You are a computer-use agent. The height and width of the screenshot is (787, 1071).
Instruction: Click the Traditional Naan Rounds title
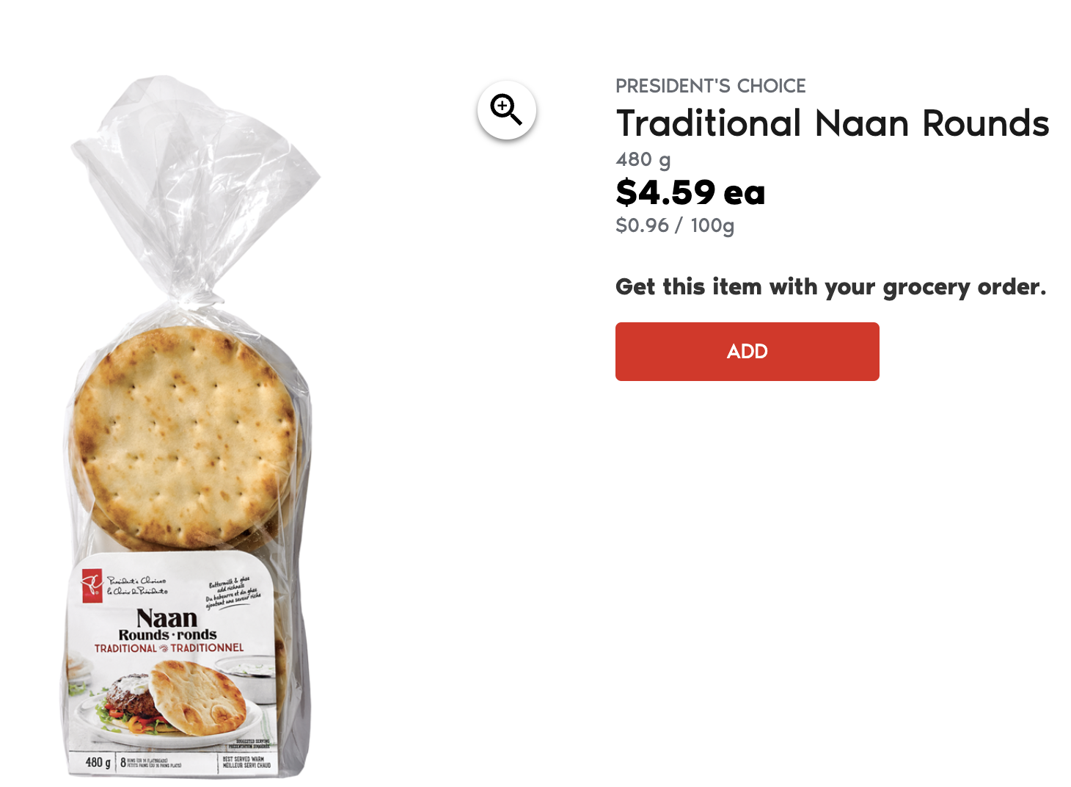tap(832, 123)
